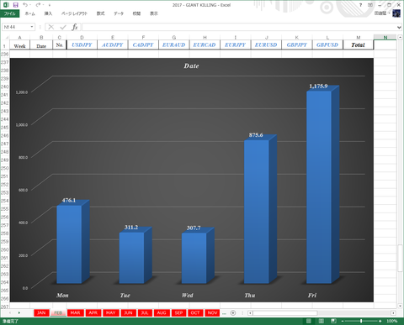Screen dimensions: 404x325
Task: Click the Undo arrow icon
Action: (25, 5)
